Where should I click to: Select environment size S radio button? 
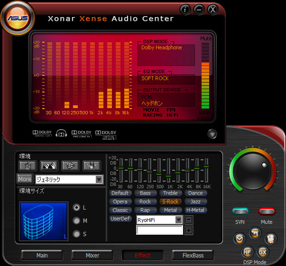(76, 234)
